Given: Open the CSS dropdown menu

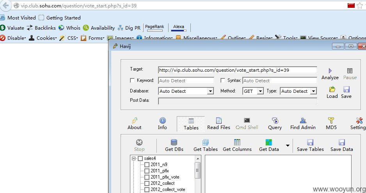Looking at the screenshot, I should coord(69,38).
